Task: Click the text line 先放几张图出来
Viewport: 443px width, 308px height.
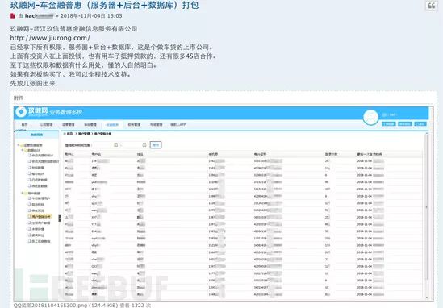Action: coord(33,84)
